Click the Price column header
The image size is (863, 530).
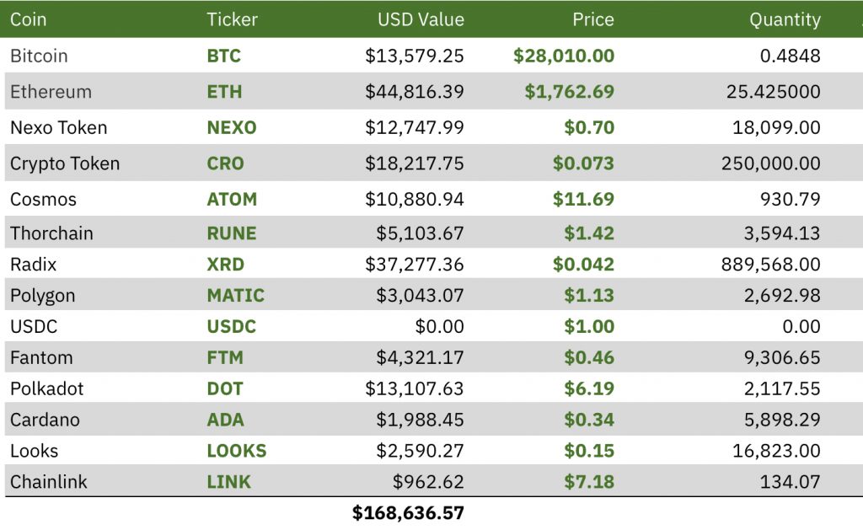point(592,19)
